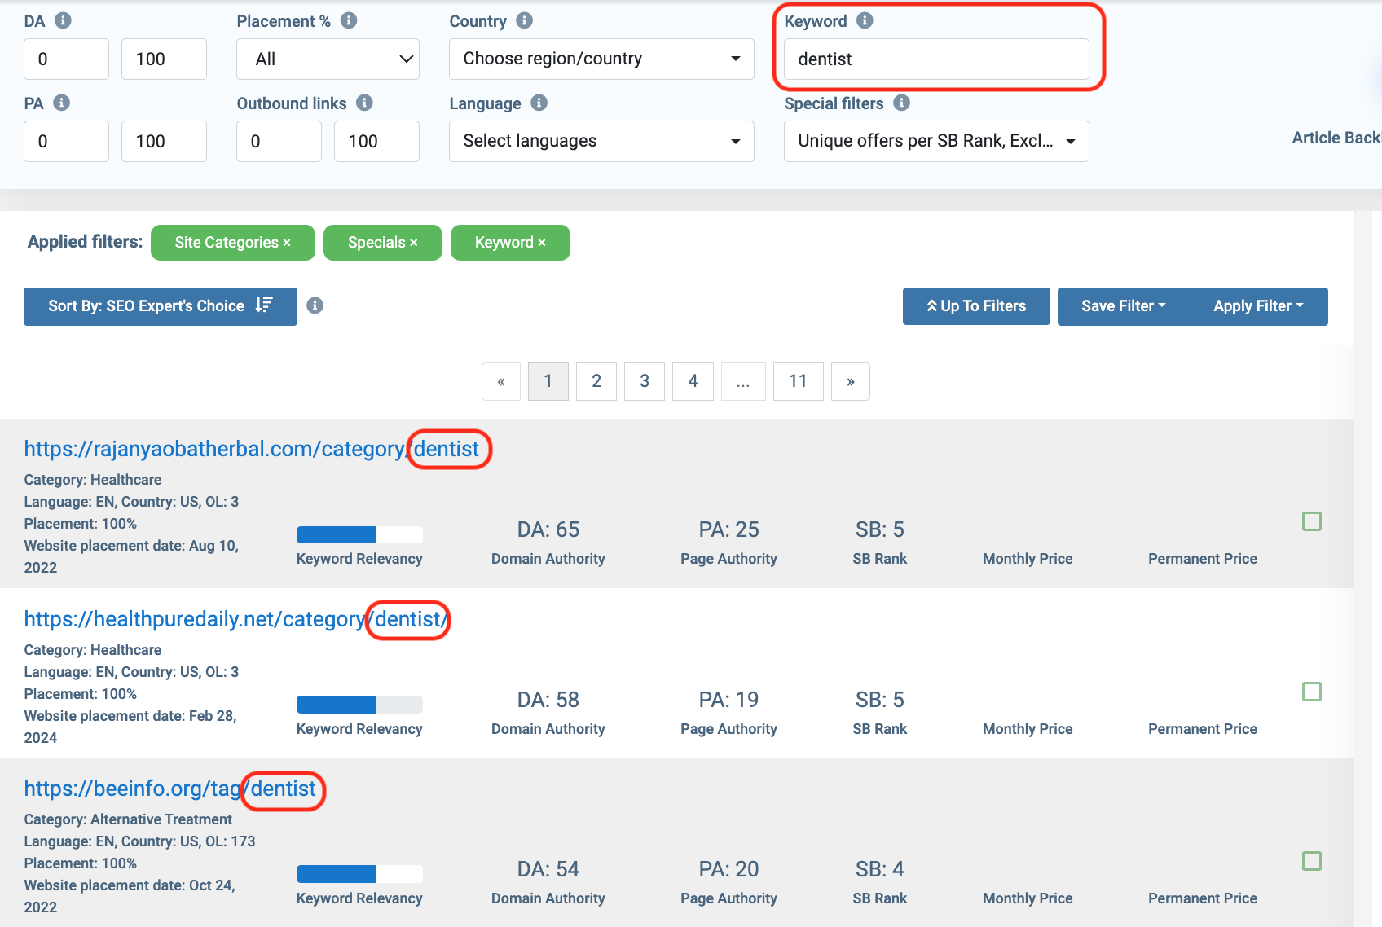
Task: Click DA: 58 value for healthpuredaily.net
Action: [x=548, y=700]
